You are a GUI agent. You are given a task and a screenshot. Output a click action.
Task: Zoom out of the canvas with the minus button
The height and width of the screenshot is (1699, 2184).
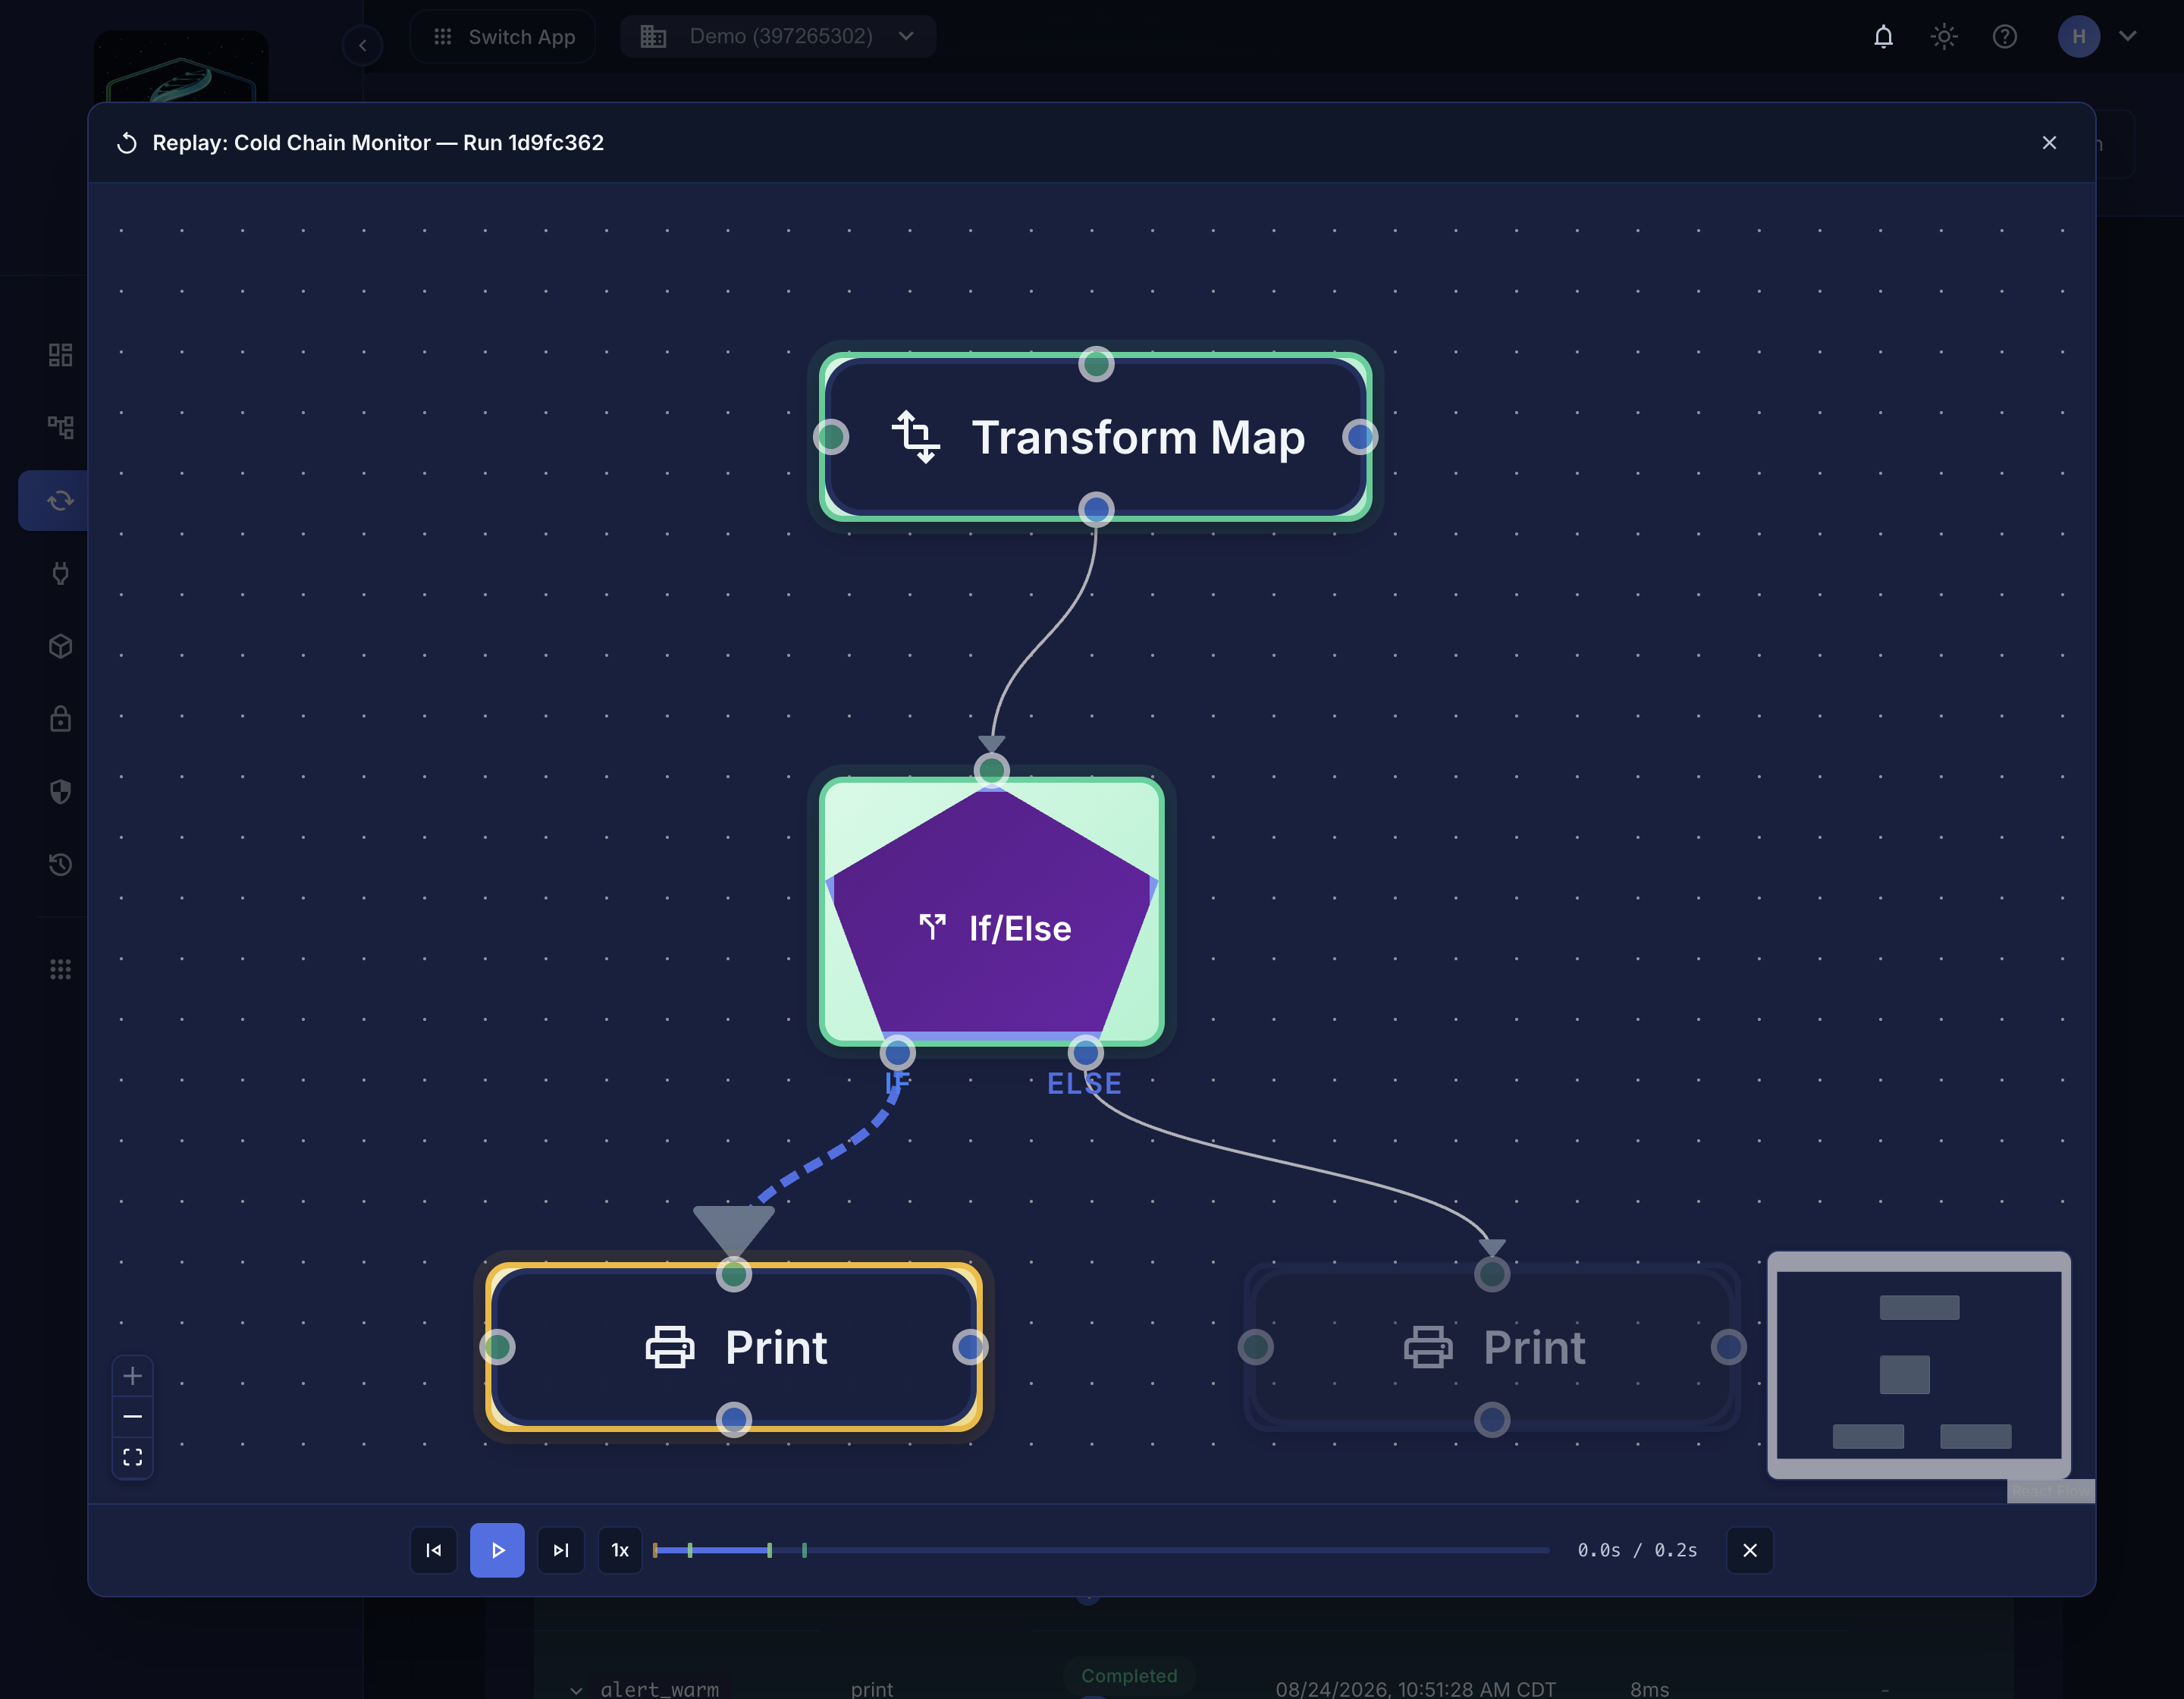coord(133,1417)
